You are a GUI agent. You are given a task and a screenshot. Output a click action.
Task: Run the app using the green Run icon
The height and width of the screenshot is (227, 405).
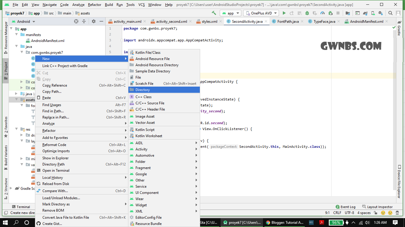284,13
